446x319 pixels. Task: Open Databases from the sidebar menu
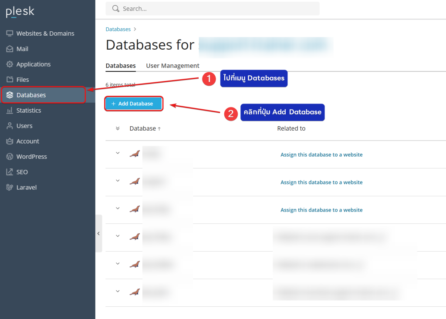pos(31,95)
